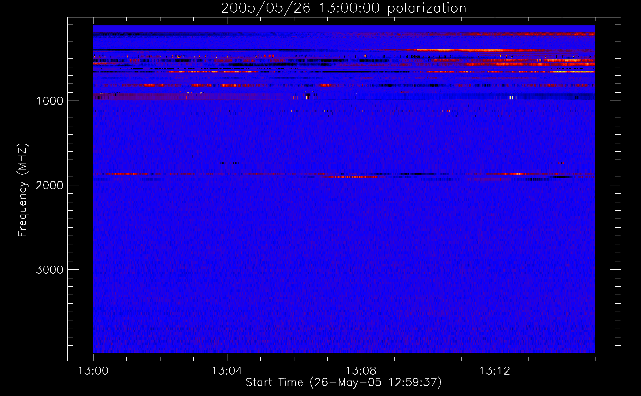
Task: Click the 13:12 time tick label
Action: point(495,371)
